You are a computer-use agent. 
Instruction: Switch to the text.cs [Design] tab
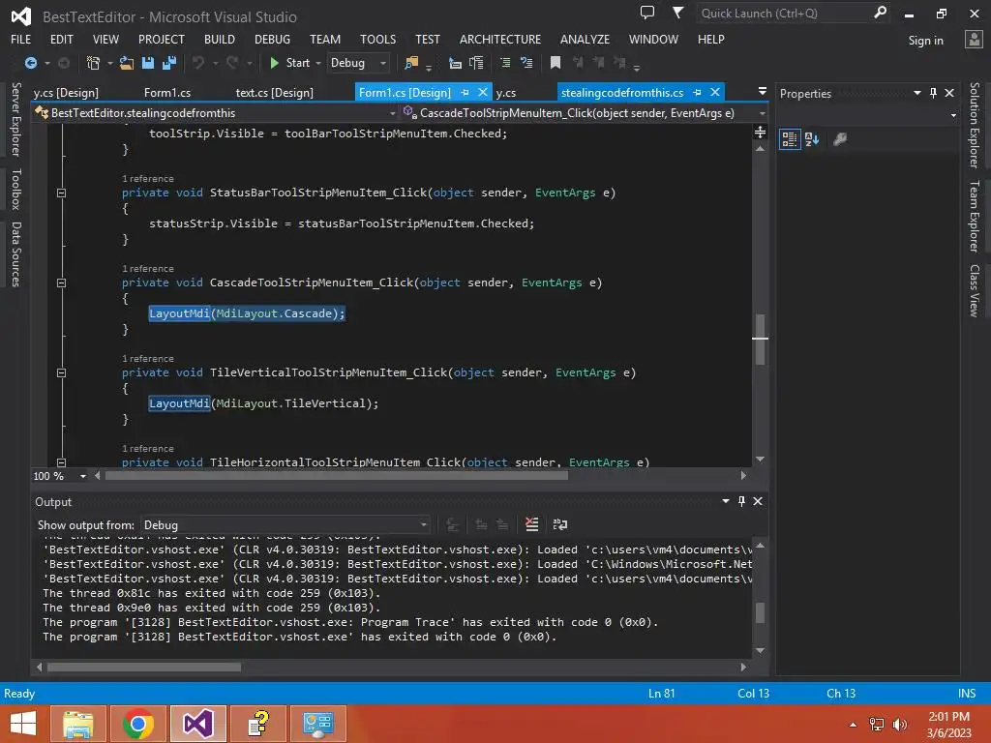(x=274, y=93)
